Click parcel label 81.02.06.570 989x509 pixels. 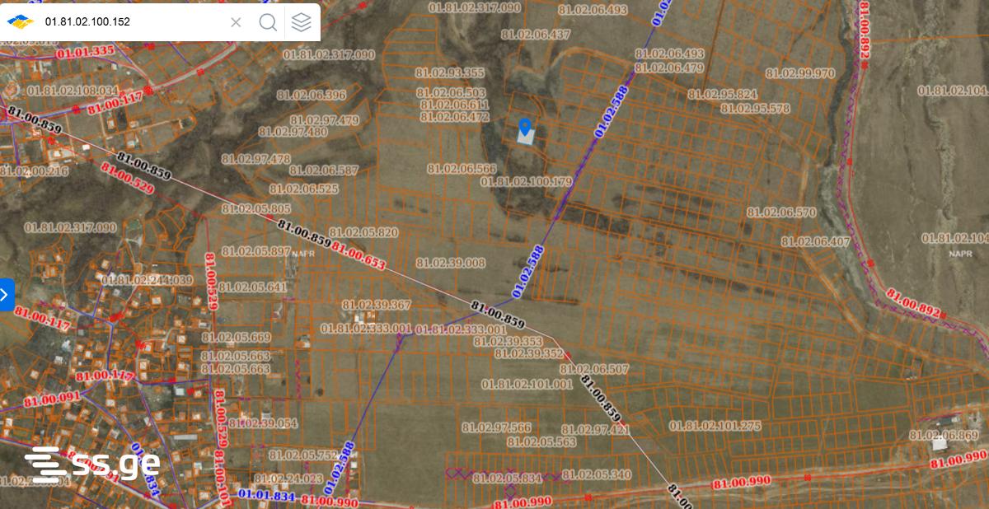[781, 212]
